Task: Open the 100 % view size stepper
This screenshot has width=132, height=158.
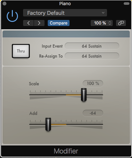Action: pos(102,23)
